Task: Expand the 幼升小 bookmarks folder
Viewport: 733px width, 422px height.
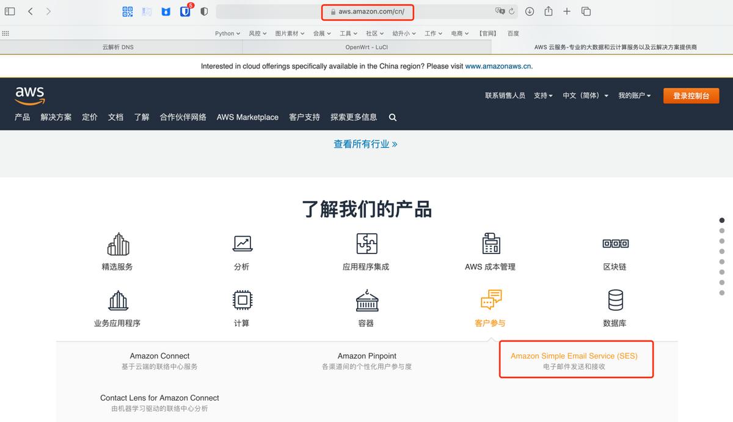Action: 404,34
